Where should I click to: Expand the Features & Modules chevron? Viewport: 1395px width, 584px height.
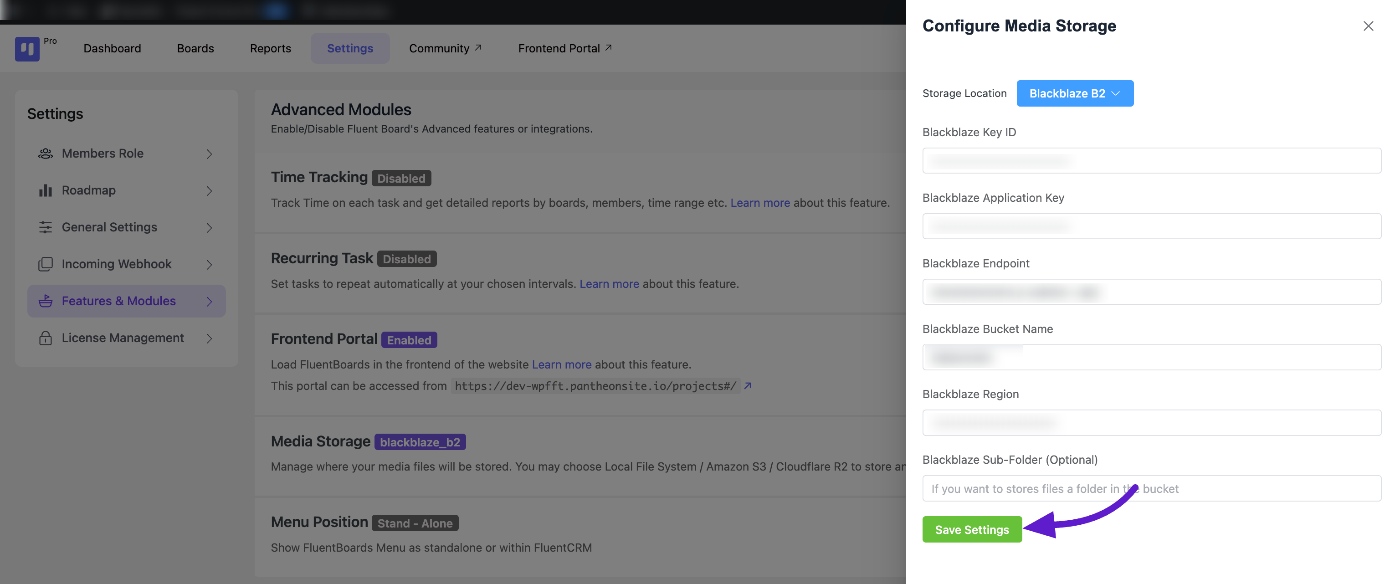click(209, 302)
